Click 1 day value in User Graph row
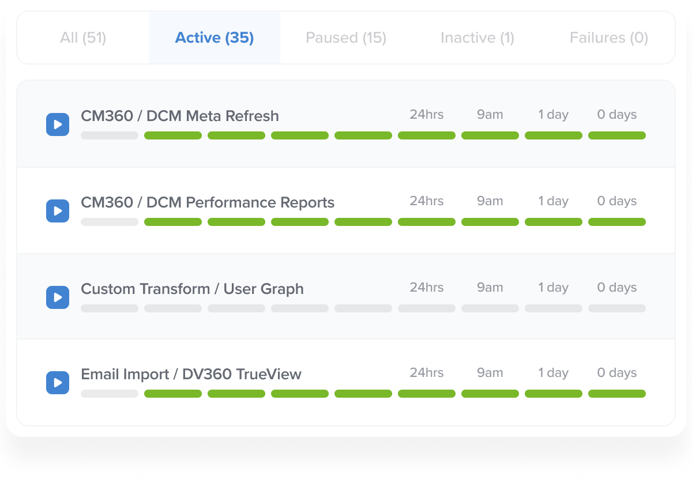 click(554, 288)
